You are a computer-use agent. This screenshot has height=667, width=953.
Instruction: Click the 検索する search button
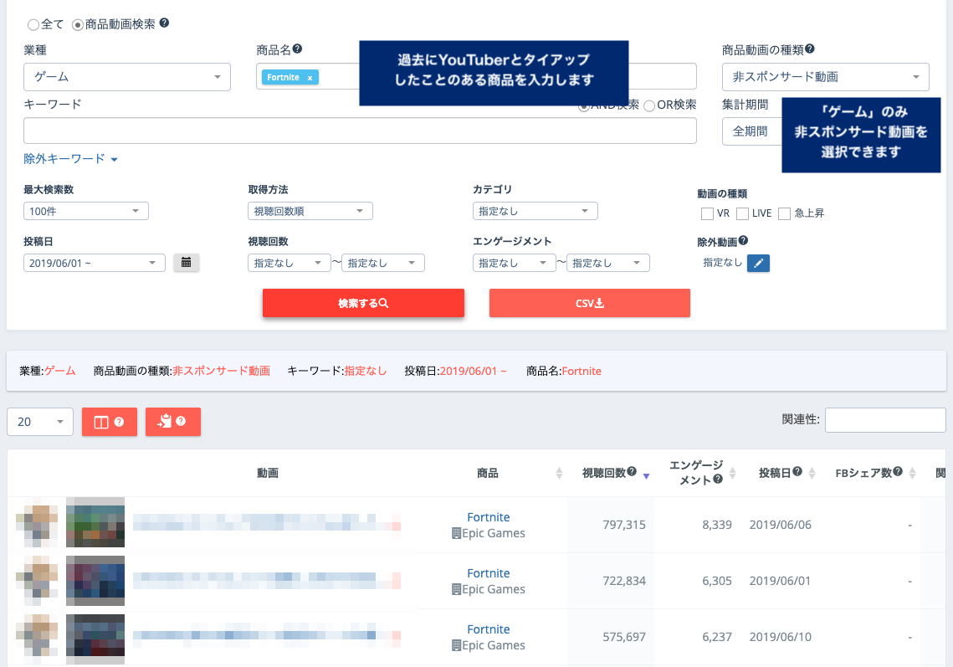coord(363,303)
